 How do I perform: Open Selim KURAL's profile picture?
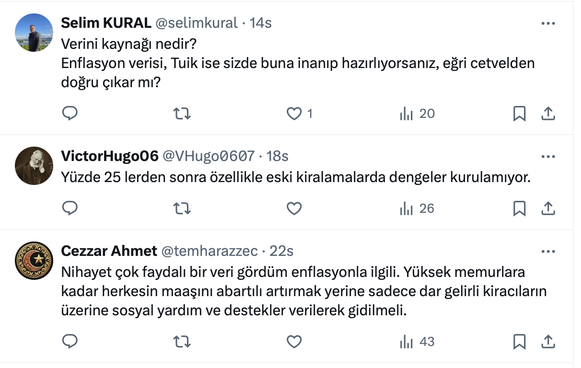point(34,33)
